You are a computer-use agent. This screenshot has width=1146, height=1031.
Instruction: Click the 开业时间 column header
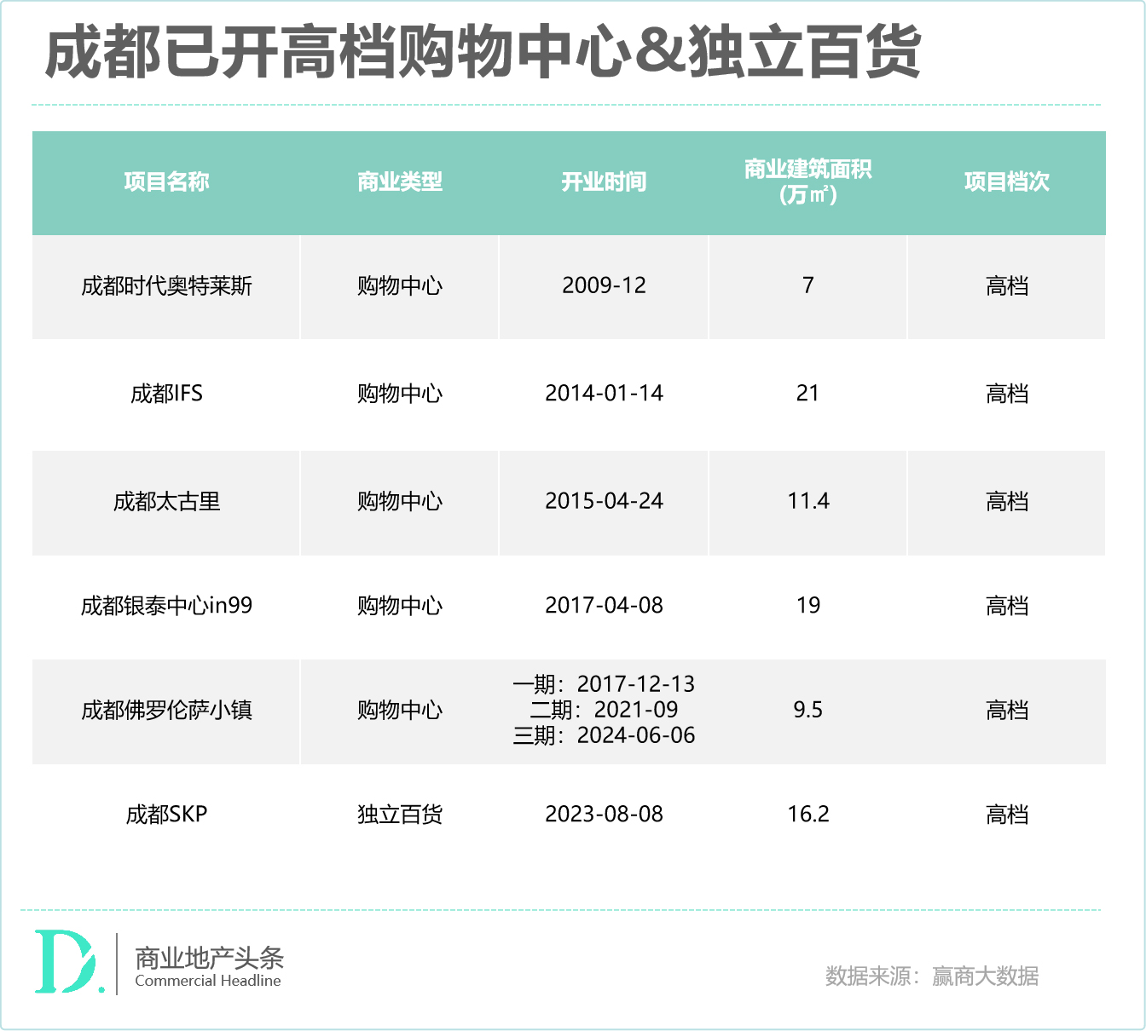click(604, 181)
